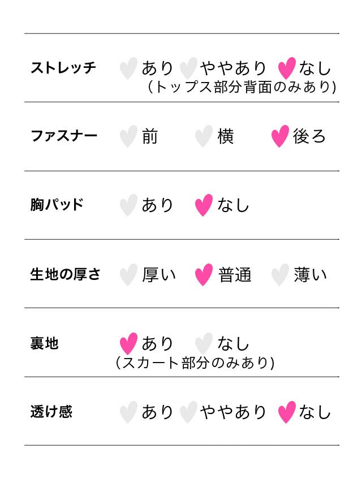
Task: Select the pink 普通 heart option
Action: [x=204, y=275]
